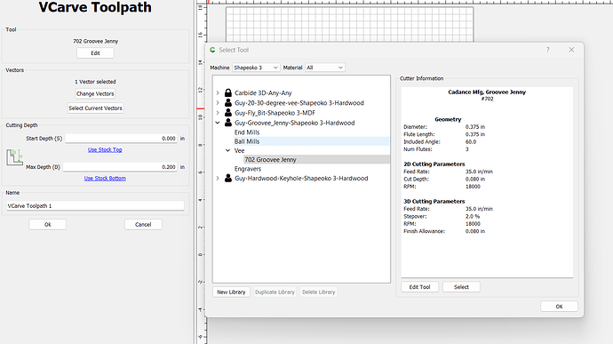The height and width of the screenshot is (344, 613).
Task: Click the Use Stock Bottom link
Action: pos(105,178)
